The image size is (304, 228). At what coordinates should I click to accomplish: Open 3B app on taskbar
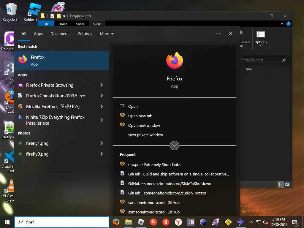[191, 222]
